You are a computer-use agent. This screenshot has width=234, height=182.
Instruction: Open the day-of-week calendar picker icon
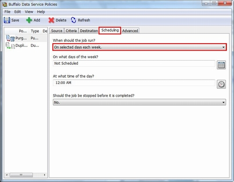click(x=221, y=65)
